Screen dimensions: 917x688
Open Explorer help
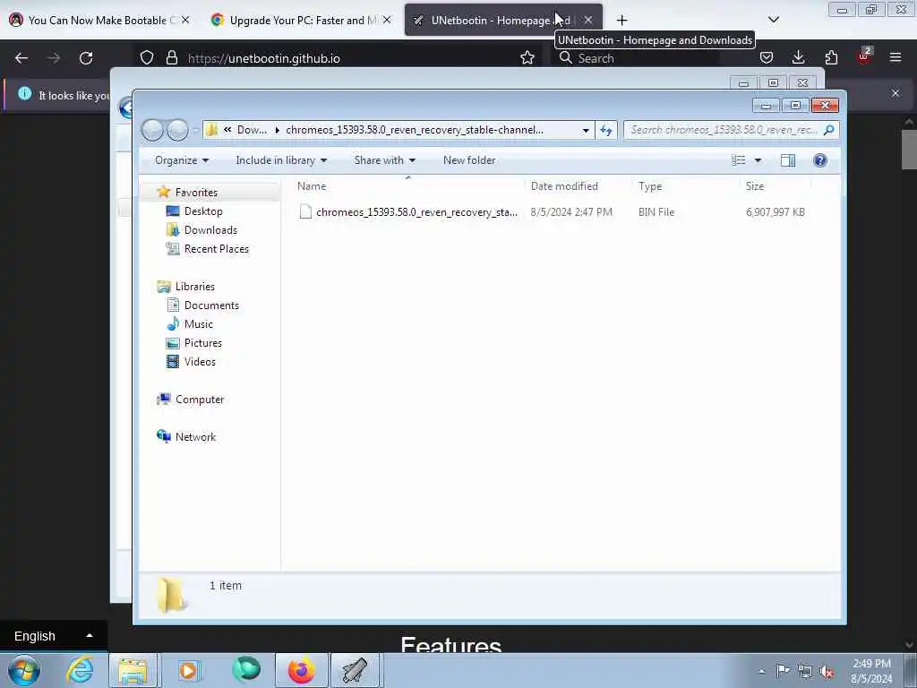coord(820,160)
